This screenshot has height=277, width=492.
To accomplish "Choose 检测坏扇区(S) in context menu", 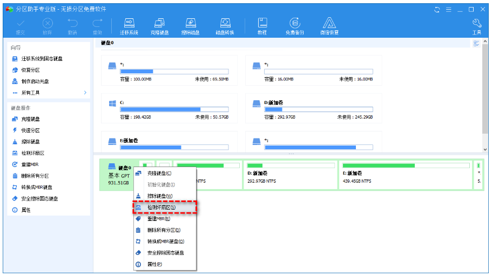I will pyautogui.click(x=165, y=207).
